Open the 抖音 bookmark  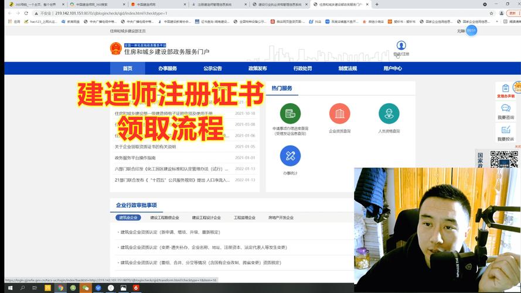coord(315,22)
